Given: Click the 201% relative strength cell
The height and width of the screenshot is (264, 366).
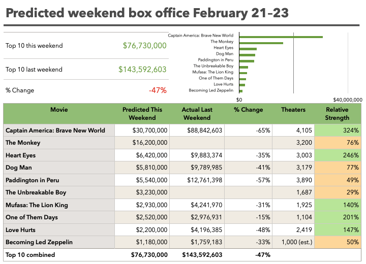Looking at the screenshot, I should pos(338,217).
